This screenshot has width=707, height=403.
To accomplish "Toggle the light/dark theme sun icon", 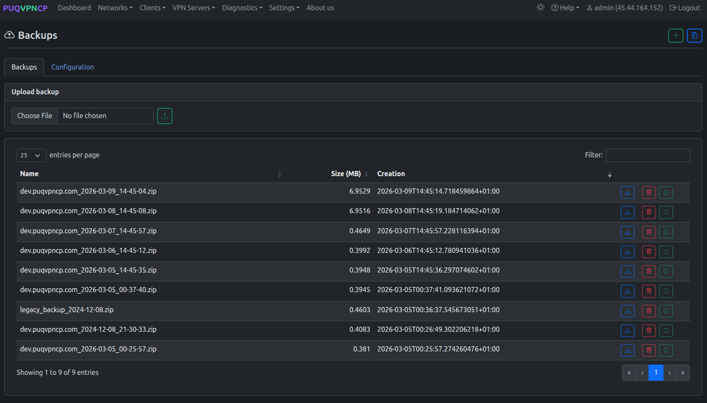I will pyautogui.click(x=540, y=7).
